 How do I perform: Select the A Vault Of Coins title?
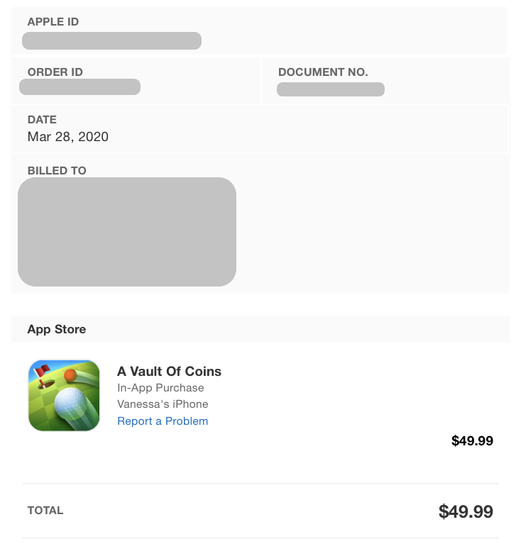click(169, 372)
